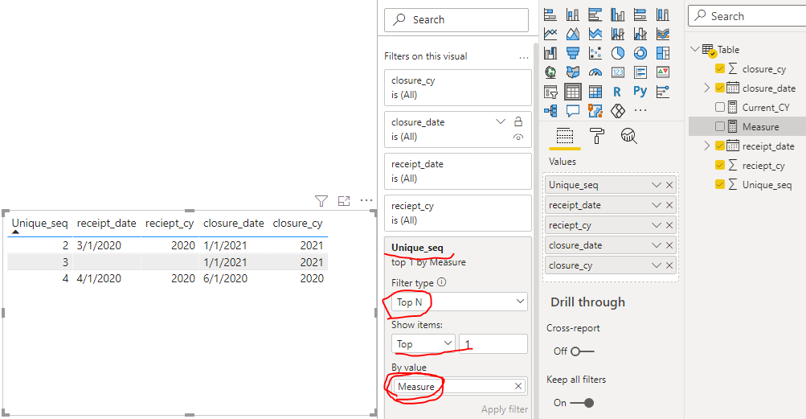
Task: Turn off Keep all filters toggle
Action: click(583, 403)
